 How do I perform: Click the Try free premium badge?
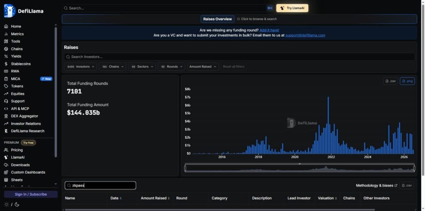28,142
